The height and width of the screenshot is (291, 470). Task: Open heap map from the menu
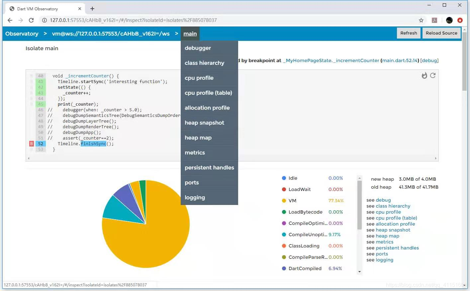click(x=209, y=138)
